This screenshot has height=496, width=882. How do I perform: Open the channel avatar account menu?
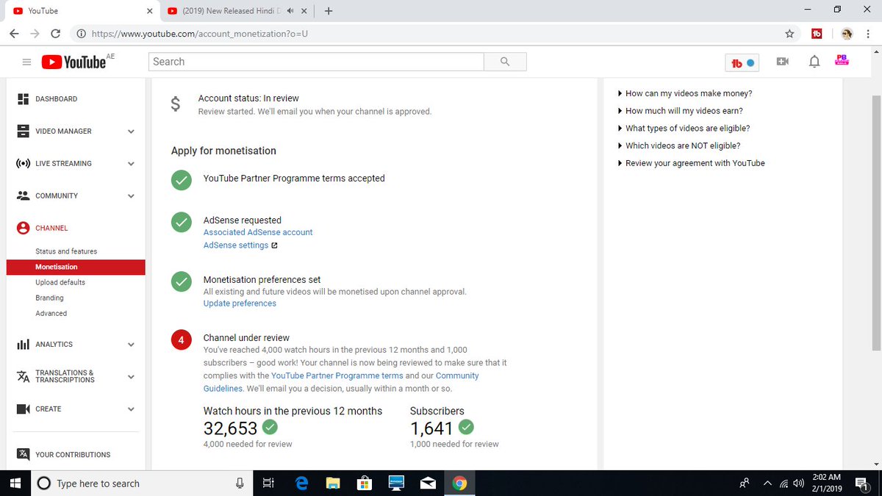pyautogui.click(x=842, y=61)
